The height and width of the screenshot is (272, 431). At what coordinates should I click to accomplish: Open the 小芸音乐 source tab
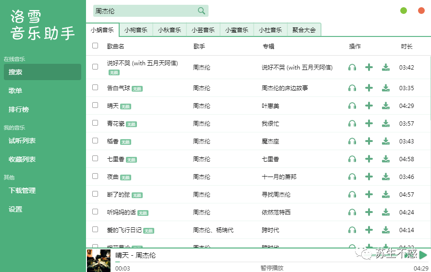[203, 30]
